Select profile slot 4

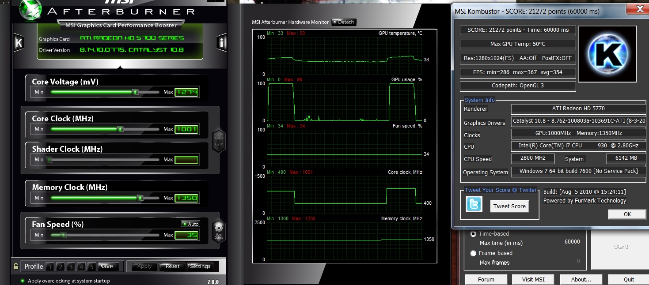(x=81, y=266)
